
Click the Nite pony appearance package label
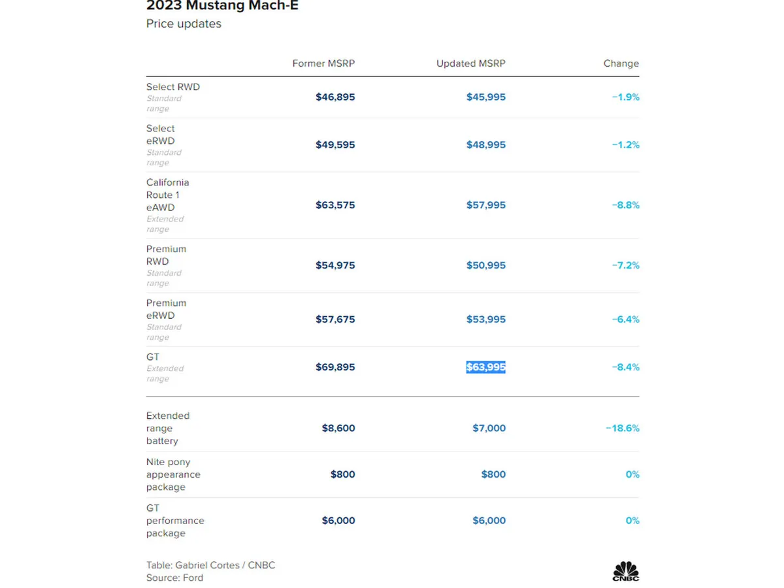pyautogui.click(x=173, y=474)
